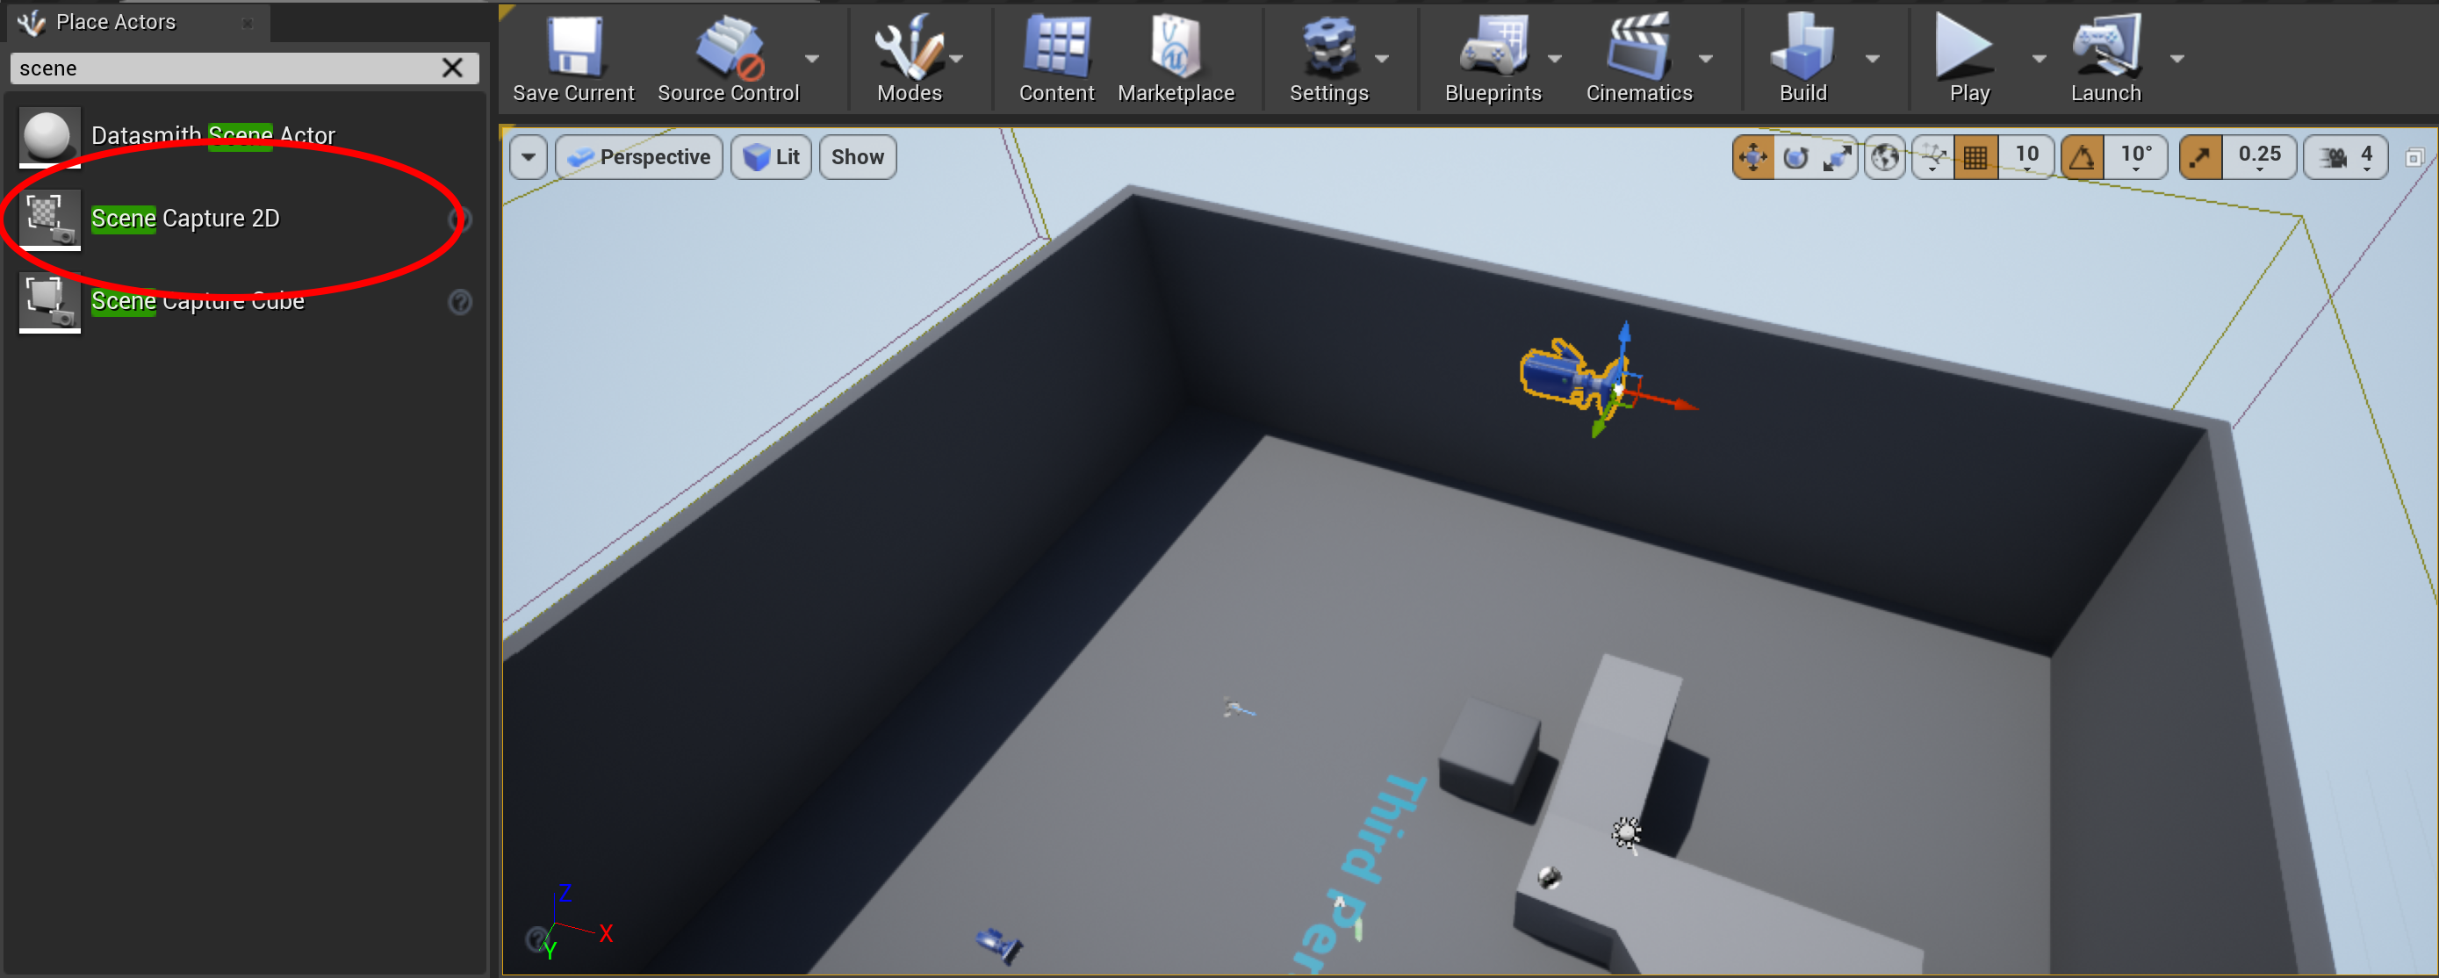Enable surface snapping
The width and height of the screenshot is (2439, 978).
point(1932,156)
